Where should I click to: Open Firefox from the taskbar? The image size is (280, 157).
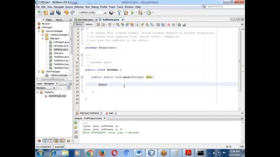(102, 153)
